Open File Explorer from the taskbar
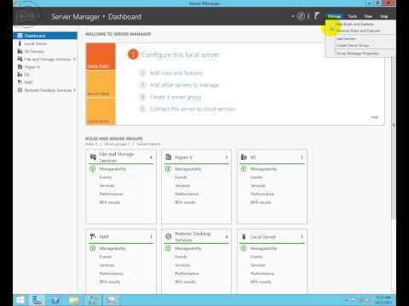 (x=74, y=300)
